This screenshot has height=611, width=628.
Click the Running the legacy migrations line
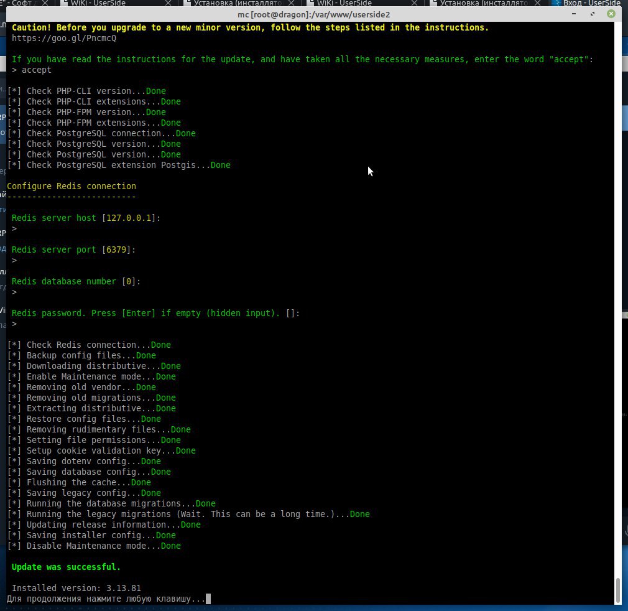(188, 514)
